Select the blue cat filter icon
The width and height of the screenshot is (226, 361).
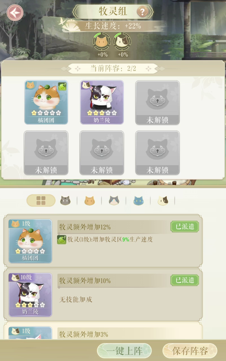(138, 201)
